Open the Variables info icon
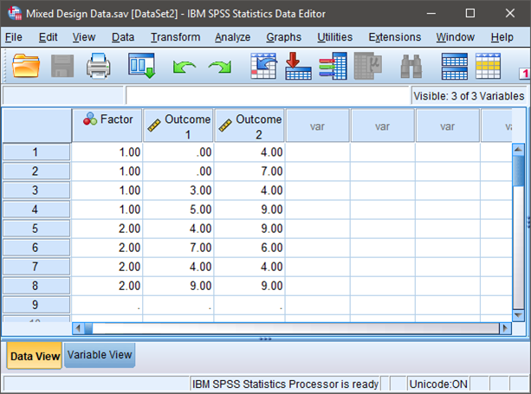Image resolution: width=531 pixels, height=394 pixels. (x=333, y=66)
